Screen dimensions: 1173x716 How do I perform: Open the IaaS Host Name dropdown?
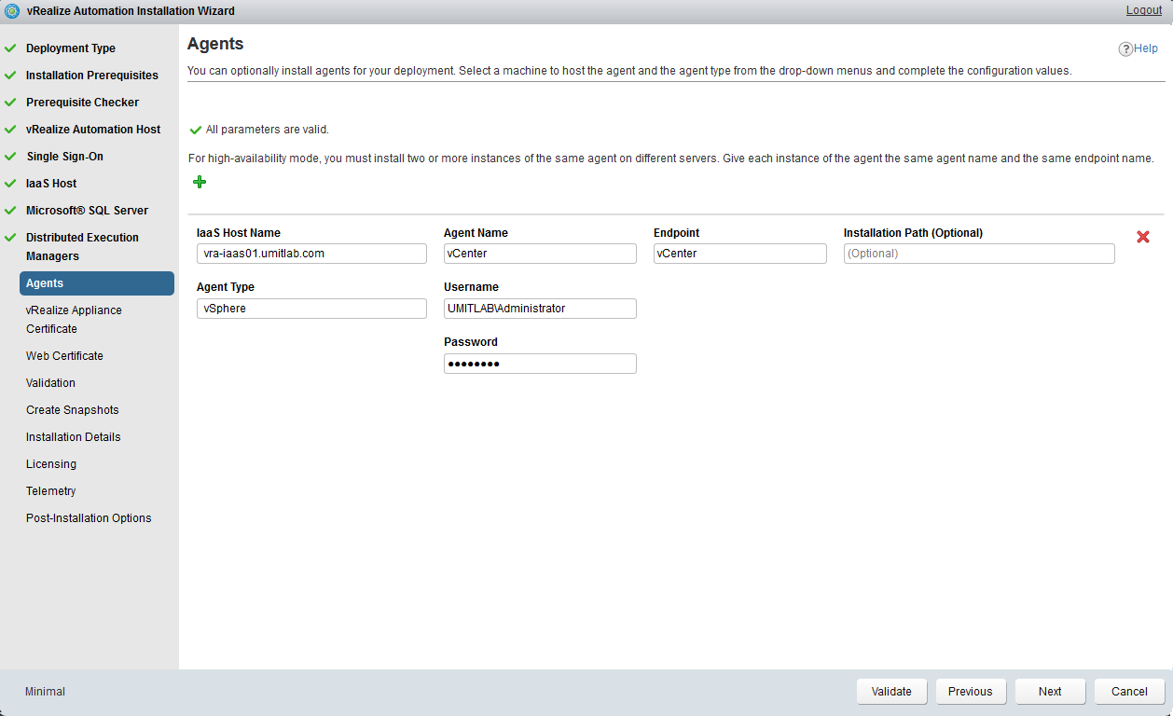311,254
